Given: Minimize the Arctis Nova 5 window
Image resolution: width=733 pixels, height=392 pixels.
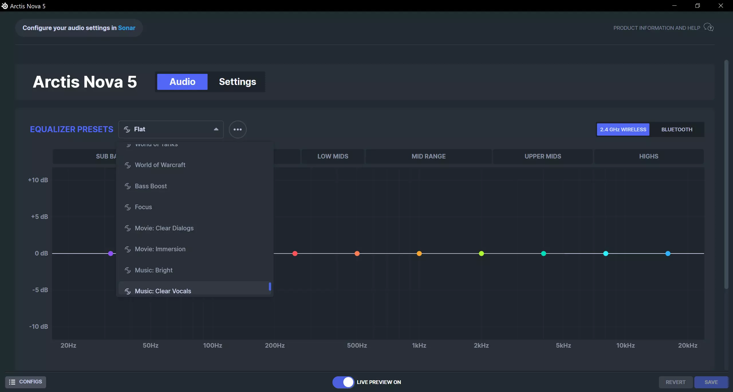Looking at the screenshot, I should 674,6.
